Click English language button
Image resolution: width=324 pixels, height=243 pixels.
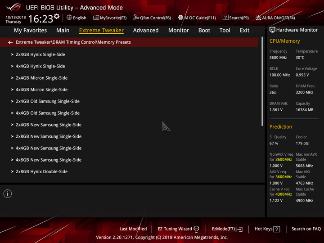tap(76, 18)
